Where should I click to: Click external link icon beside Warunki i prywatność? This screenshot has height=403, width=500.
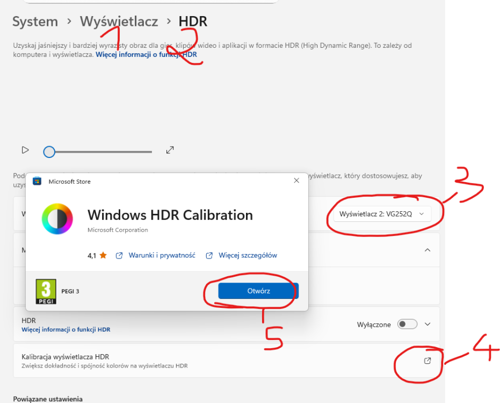click(119, 255)
